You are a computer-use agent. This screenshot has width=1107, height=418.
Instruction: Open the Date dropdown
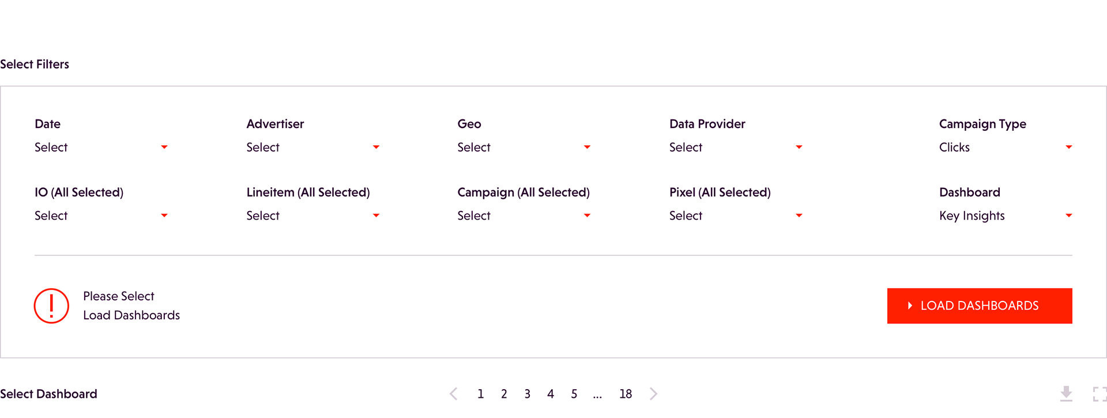click(x=101, y=148)
